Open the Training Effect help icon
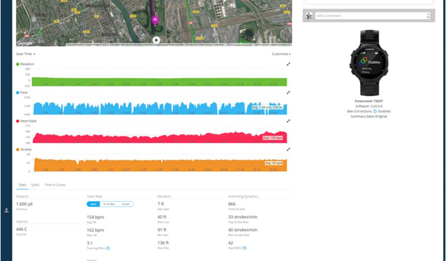 (108, 248)
